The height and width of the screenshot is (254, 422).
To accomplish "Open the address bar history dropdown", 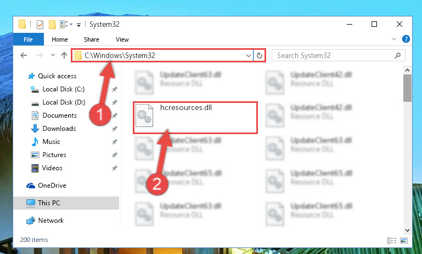I will 249,56.
